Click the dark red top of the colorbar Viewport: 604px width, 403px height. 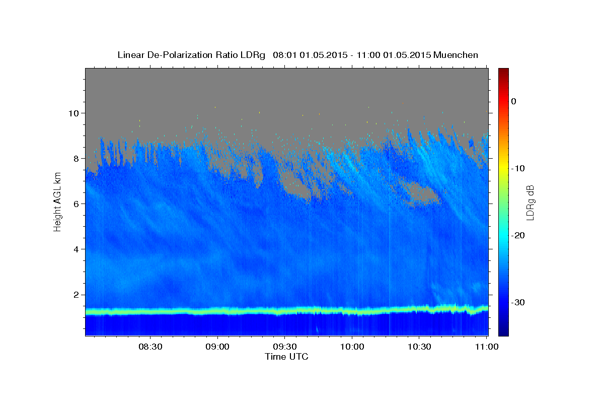(x=503, y=73)
